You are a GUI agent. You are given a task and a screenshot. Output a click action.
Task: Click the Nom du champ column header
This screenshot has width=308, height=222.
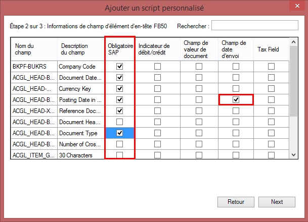click(x=34, y=49)
